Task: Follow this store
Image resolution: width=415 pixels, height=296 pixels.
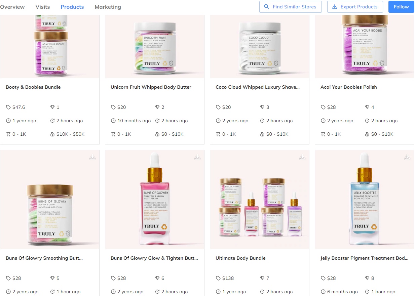Action: 401,7
